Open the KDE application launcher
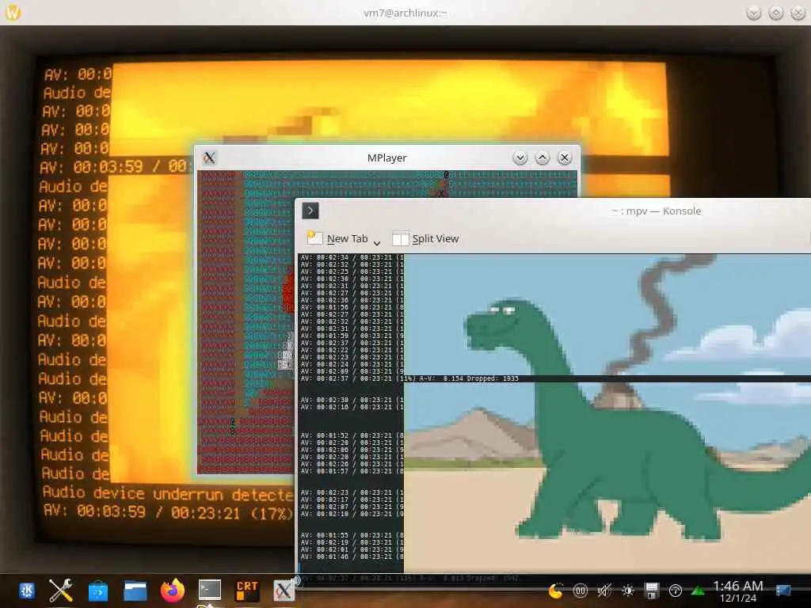 click(x=26, y=590)
